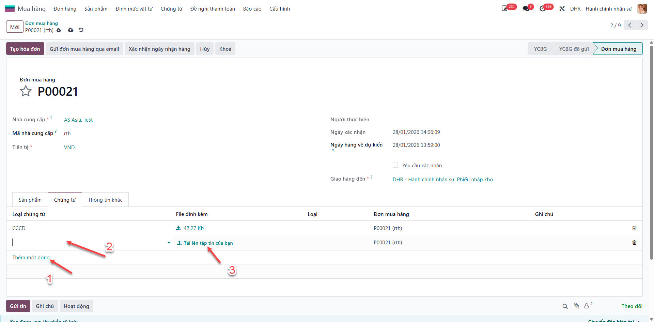Toggle the Yêu cầu xác nhận checkbox

pos(395,165)
